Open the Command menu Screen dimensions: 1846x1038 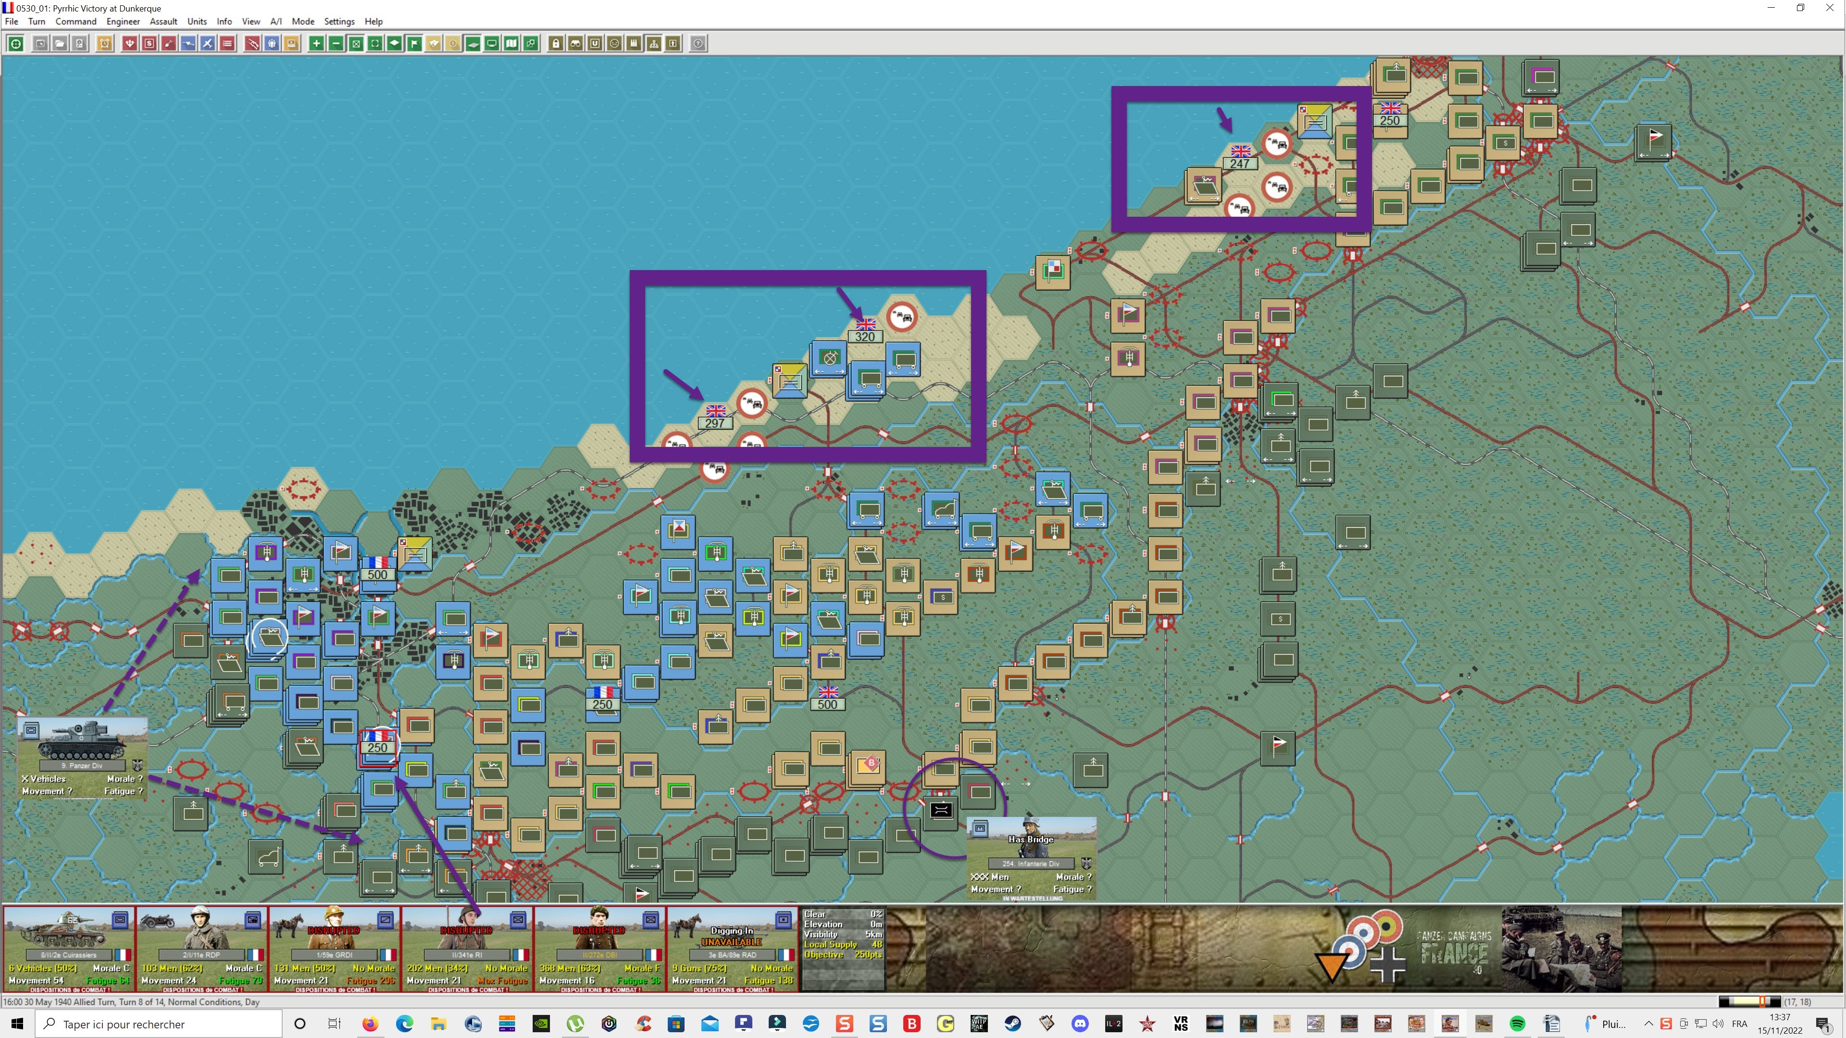pos(75,22)
